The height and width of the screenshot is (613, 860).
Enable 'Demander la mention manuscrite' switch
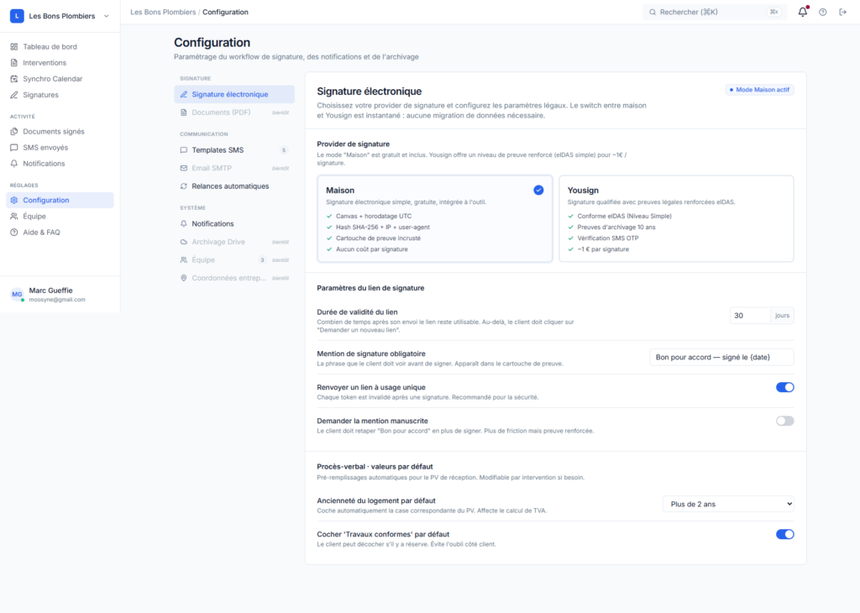(x=785, y=421)
